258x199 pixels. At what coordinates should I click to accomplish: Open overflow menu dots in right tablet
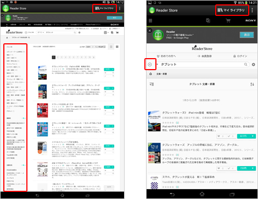(253, 10)
